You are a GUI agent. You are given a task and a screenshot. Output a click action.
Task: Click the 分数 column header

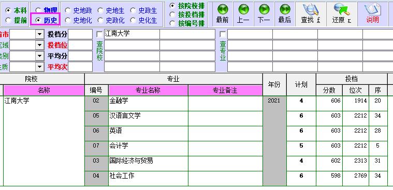point(329,91)
